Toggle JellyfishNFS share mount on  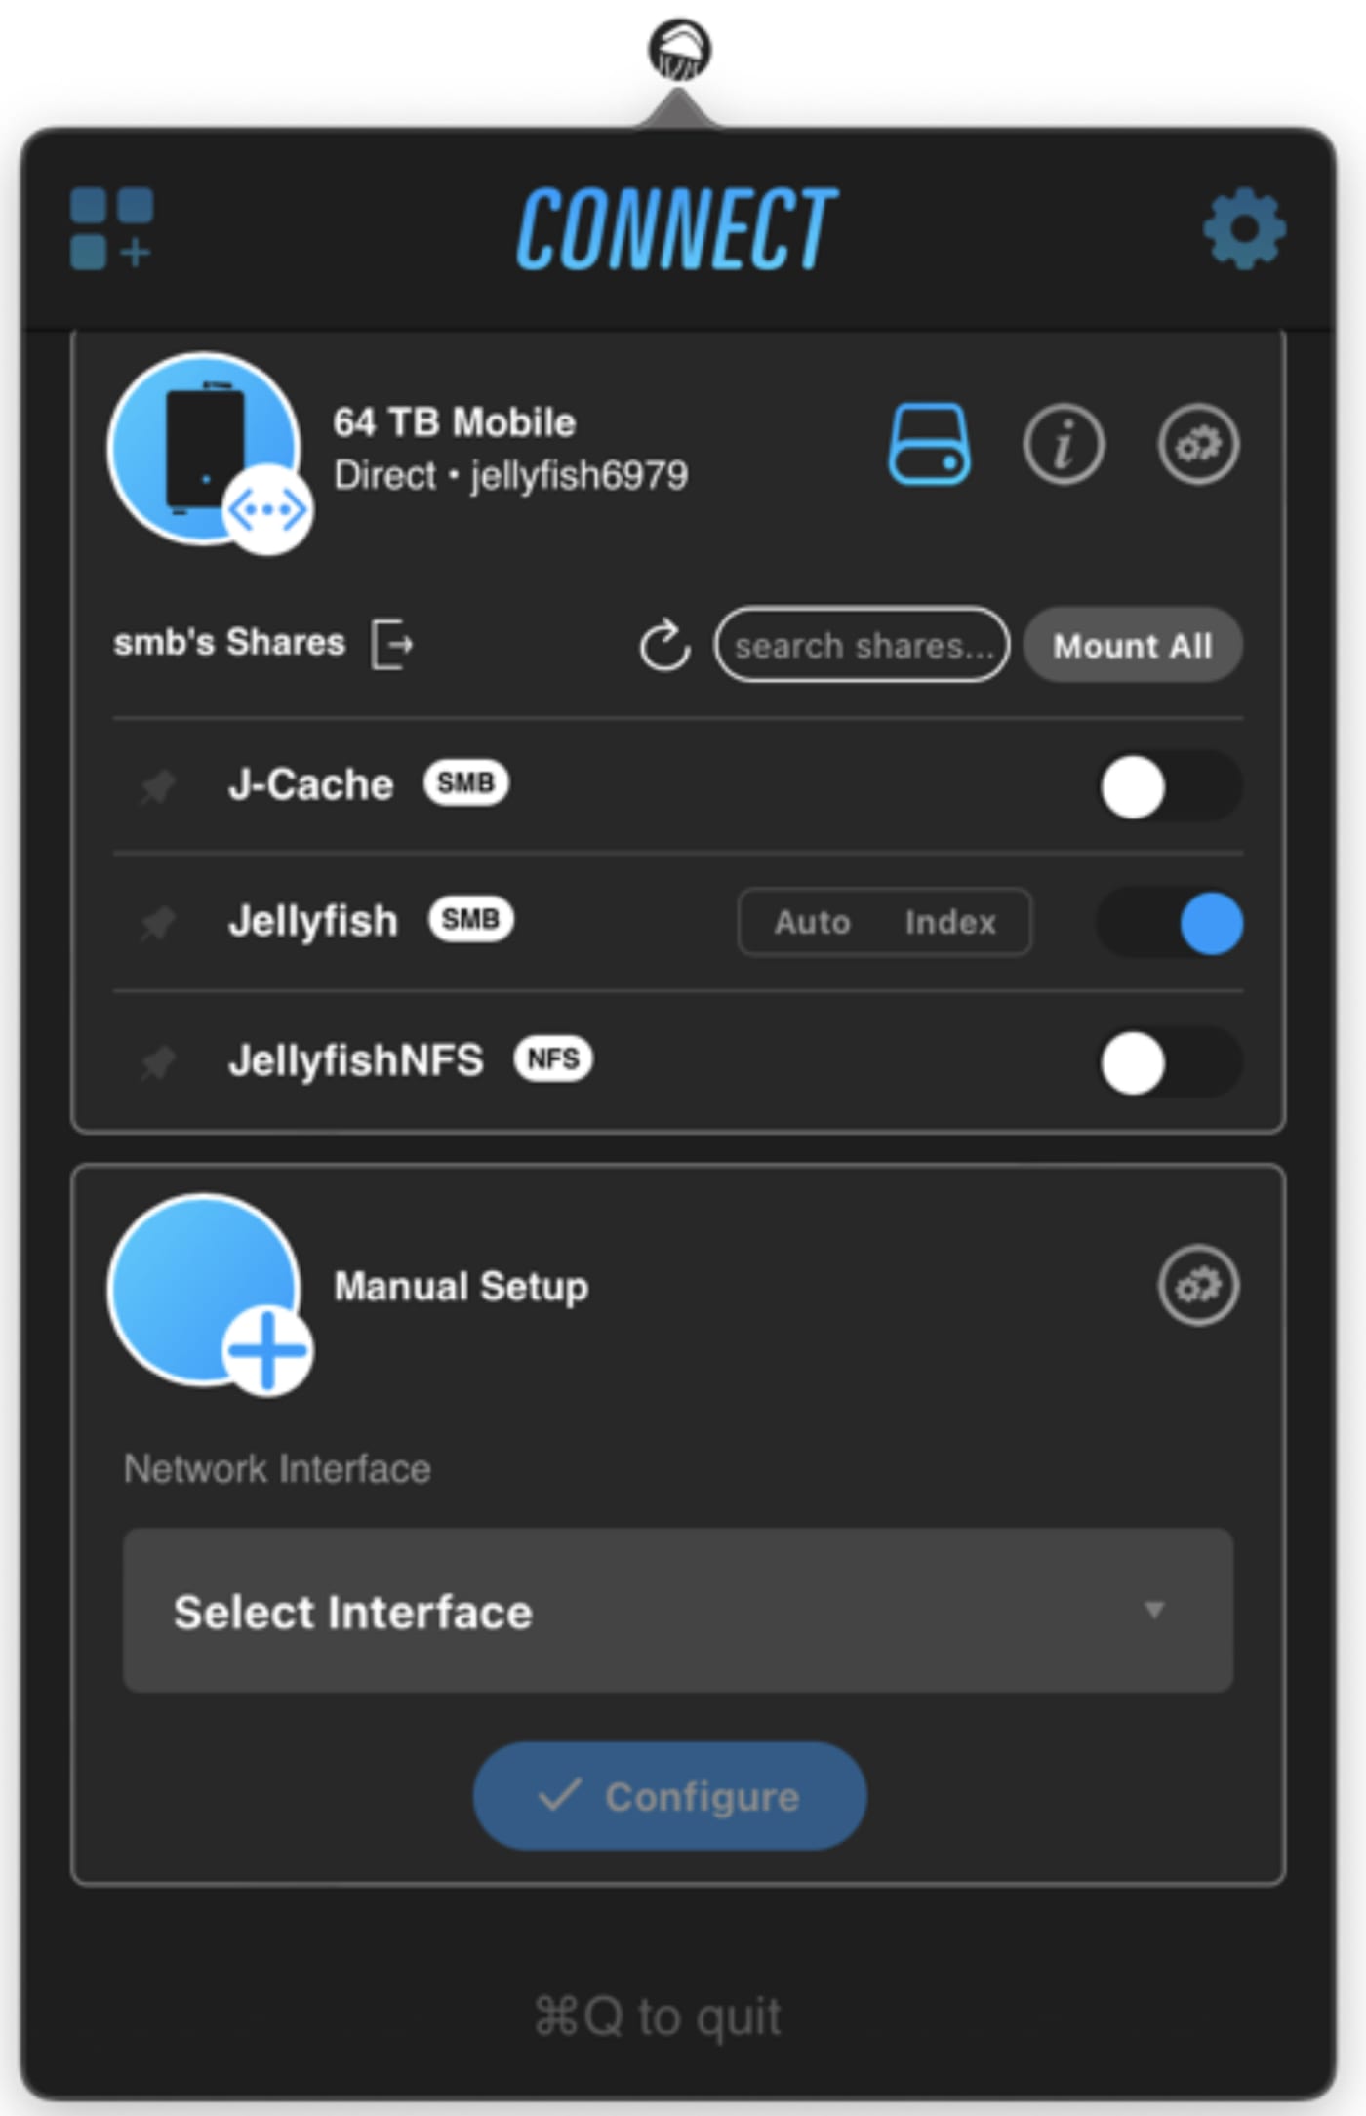pyautogui.click(x=1170, y=1062)
